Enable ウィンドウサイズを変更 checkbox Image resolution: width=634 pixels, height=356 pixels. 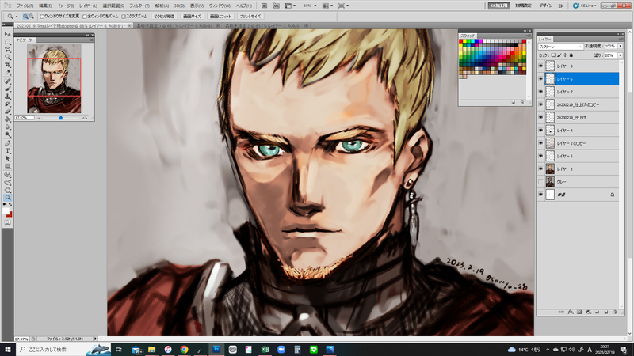tap(42, 17)
